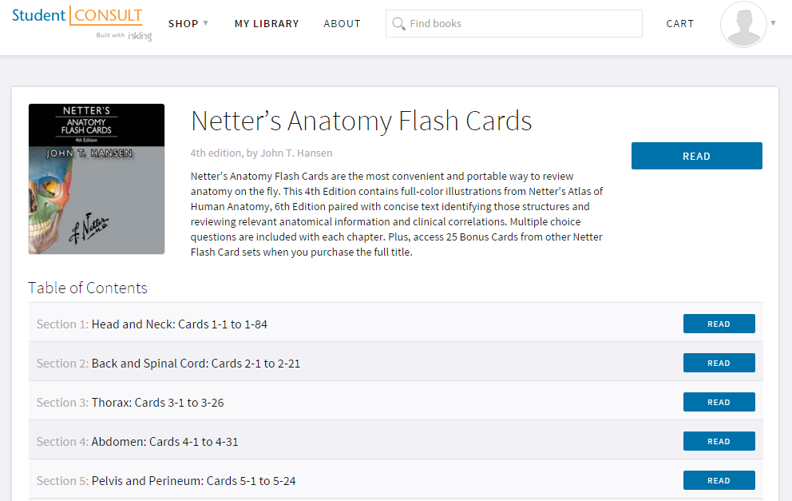Viewport: 792px width, 501px height.
Task: Expand the Shop dropdown menu
Action: coord(188,24)
